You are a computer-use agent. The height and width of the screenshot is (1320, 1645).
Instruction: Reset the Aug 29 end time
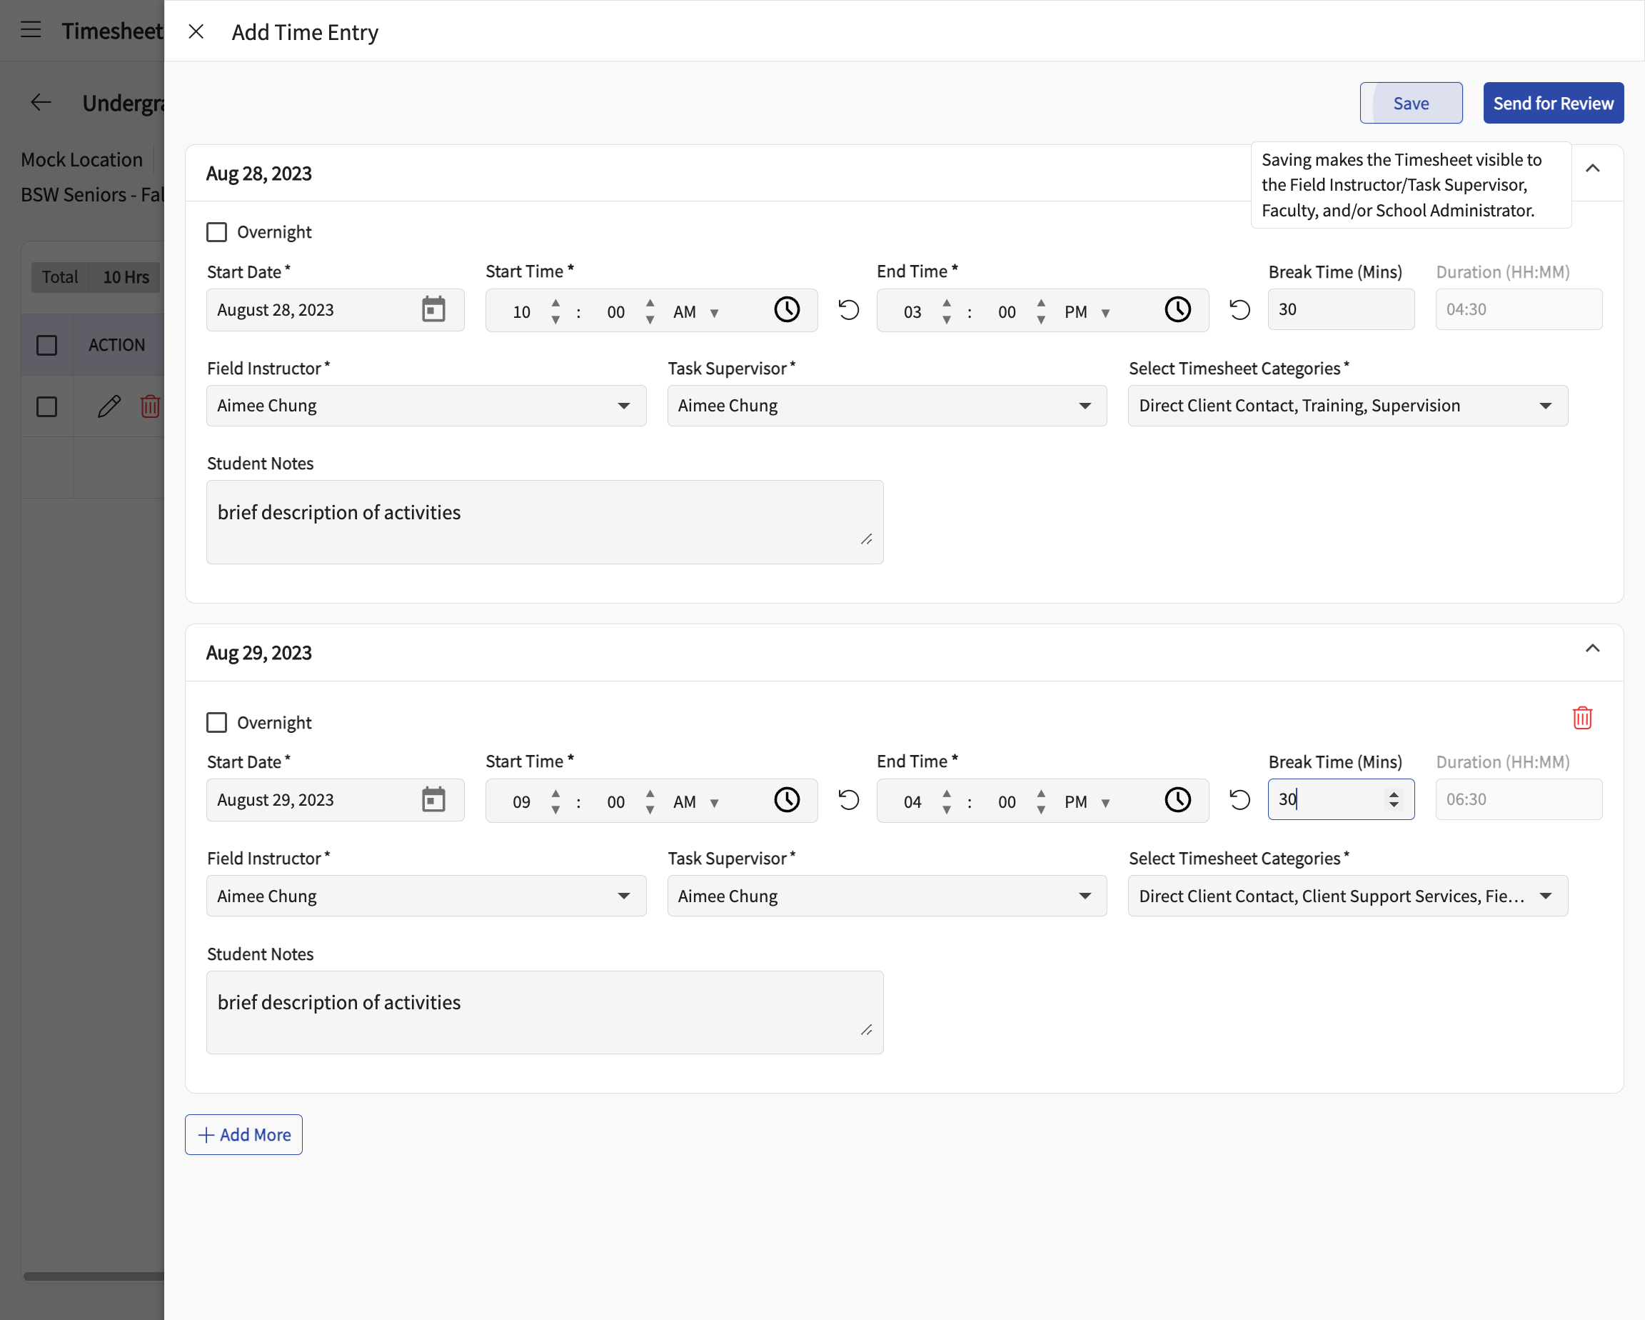click(1240, 799)
